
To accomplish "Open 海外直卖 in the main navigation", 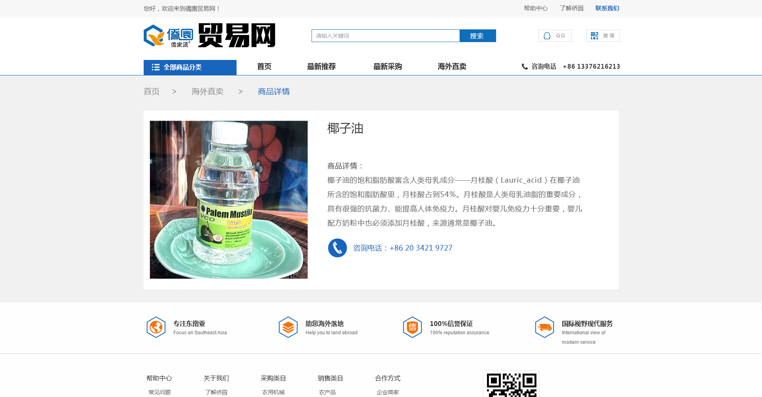I will point(452,67).
